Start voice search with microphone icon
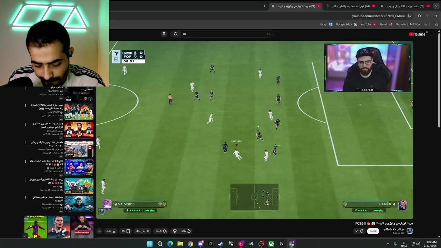Image resolution: width=441 pixels, height=248 pixels. pos(164,34)
